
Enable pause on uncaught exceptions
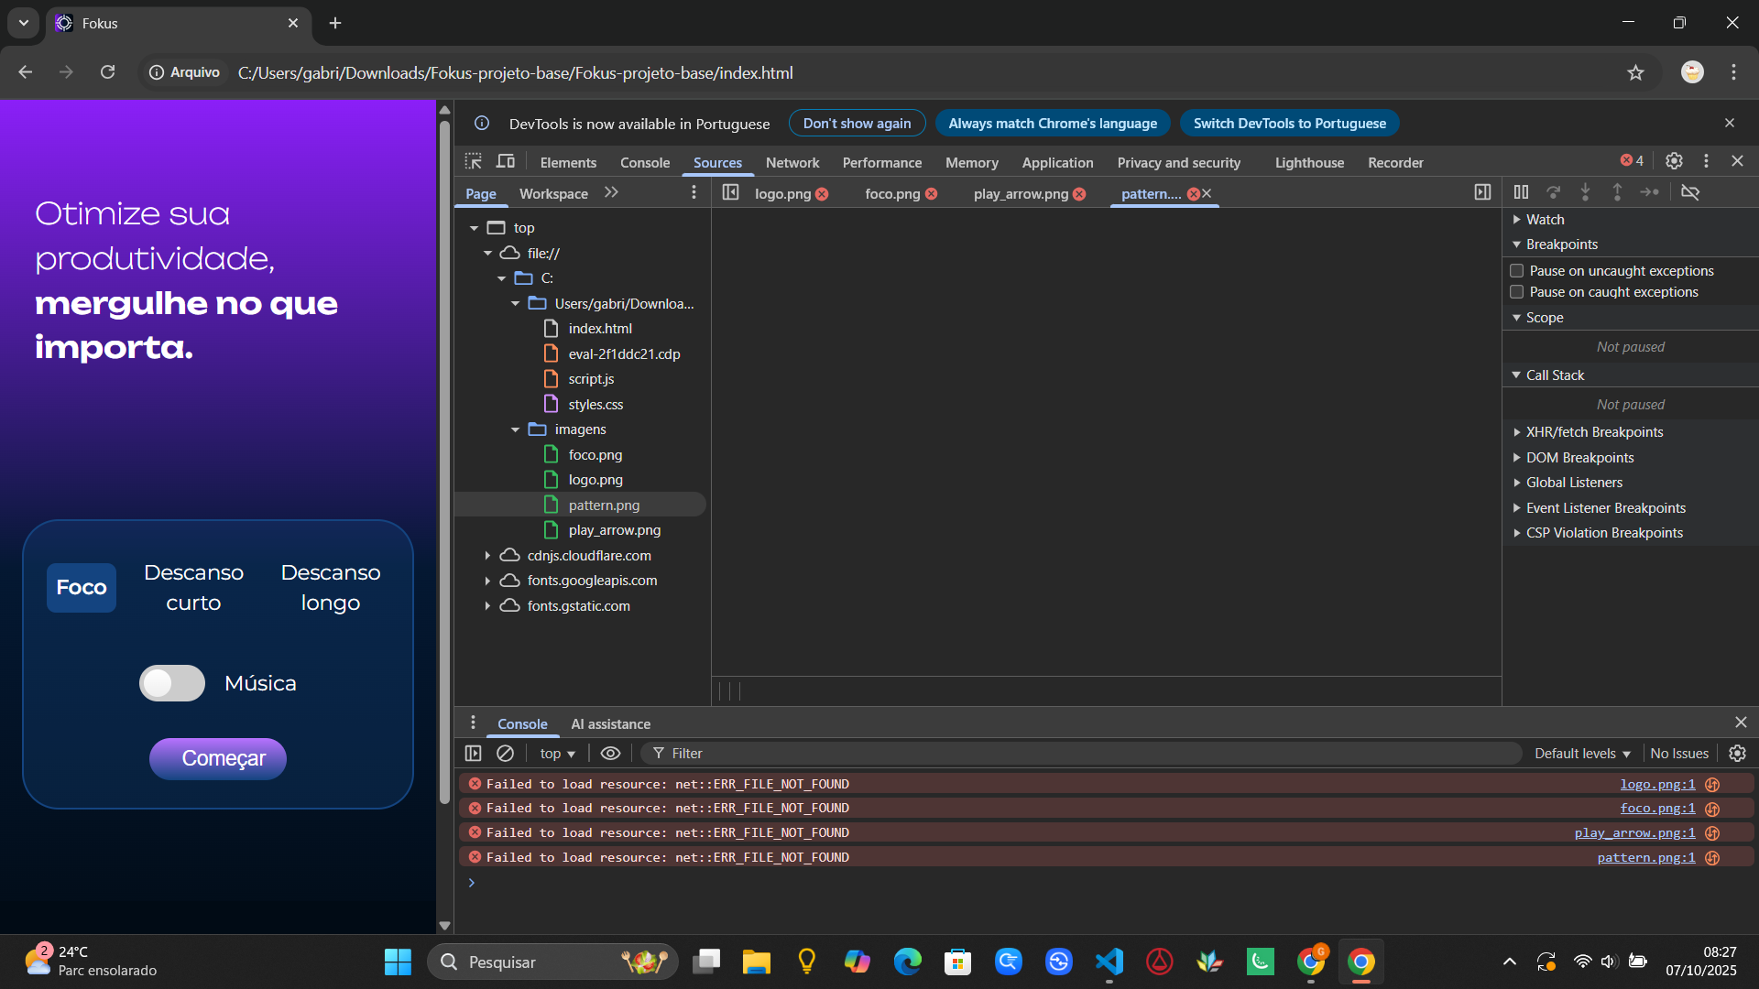1517,271
